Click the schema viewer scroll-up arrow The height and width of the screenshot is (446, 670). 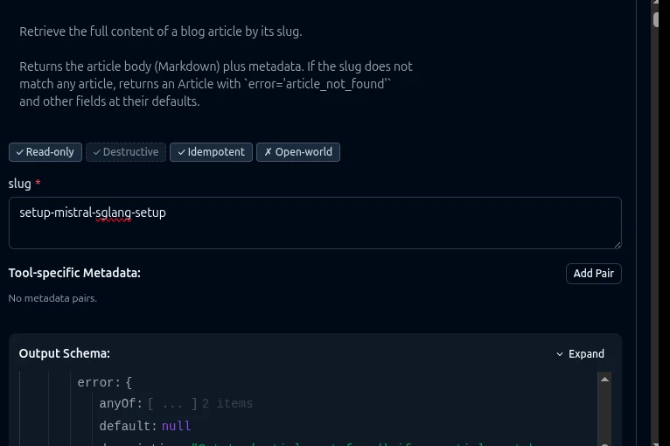(x=604, y=379)
